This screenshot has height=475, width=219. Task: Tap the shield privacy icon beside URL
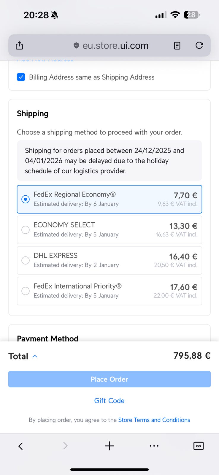point(76,45)
